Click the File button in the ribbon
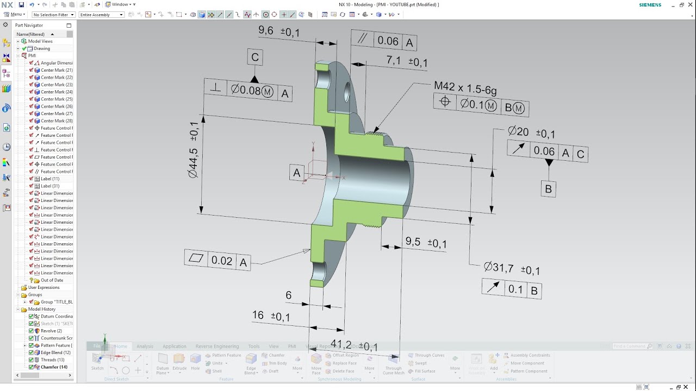696x391 pixels. coord(97,346)
